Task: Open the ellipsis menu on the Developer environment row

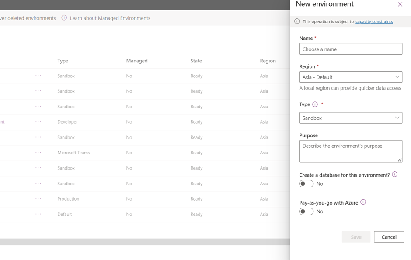Action: click(38, 122)
